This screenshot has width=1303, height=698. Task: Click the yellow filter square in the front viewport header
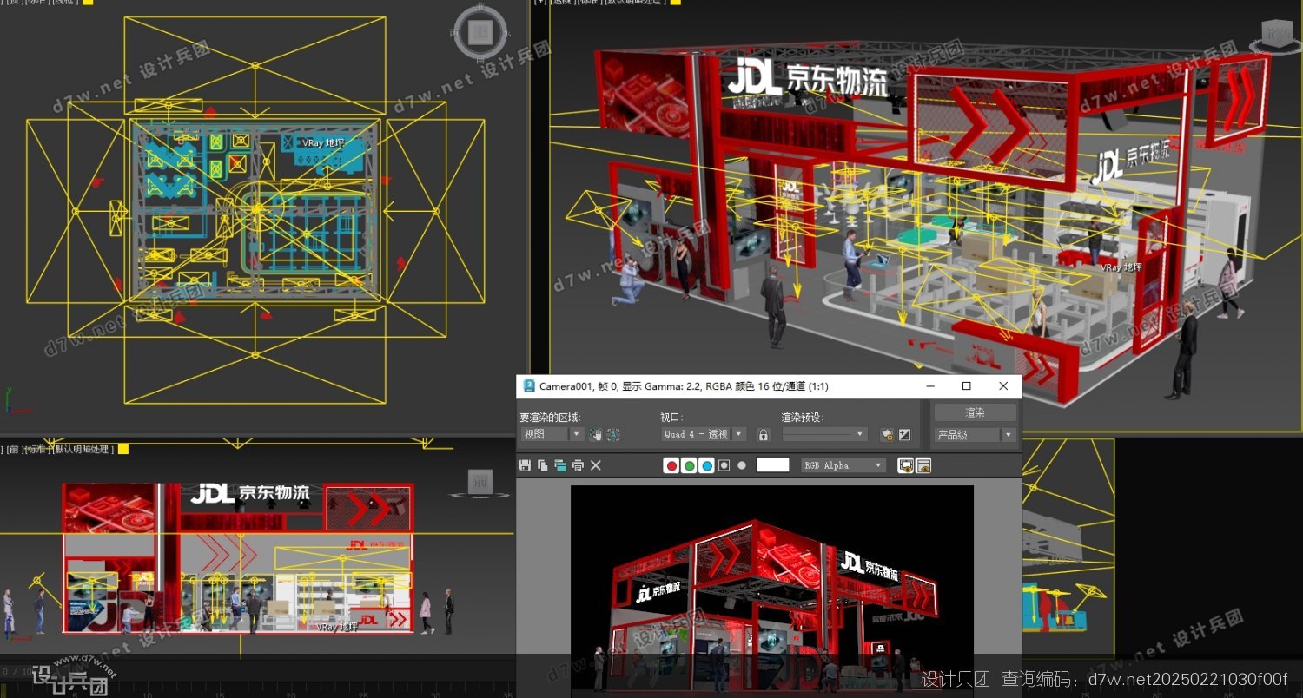click(x=122, y=449)
